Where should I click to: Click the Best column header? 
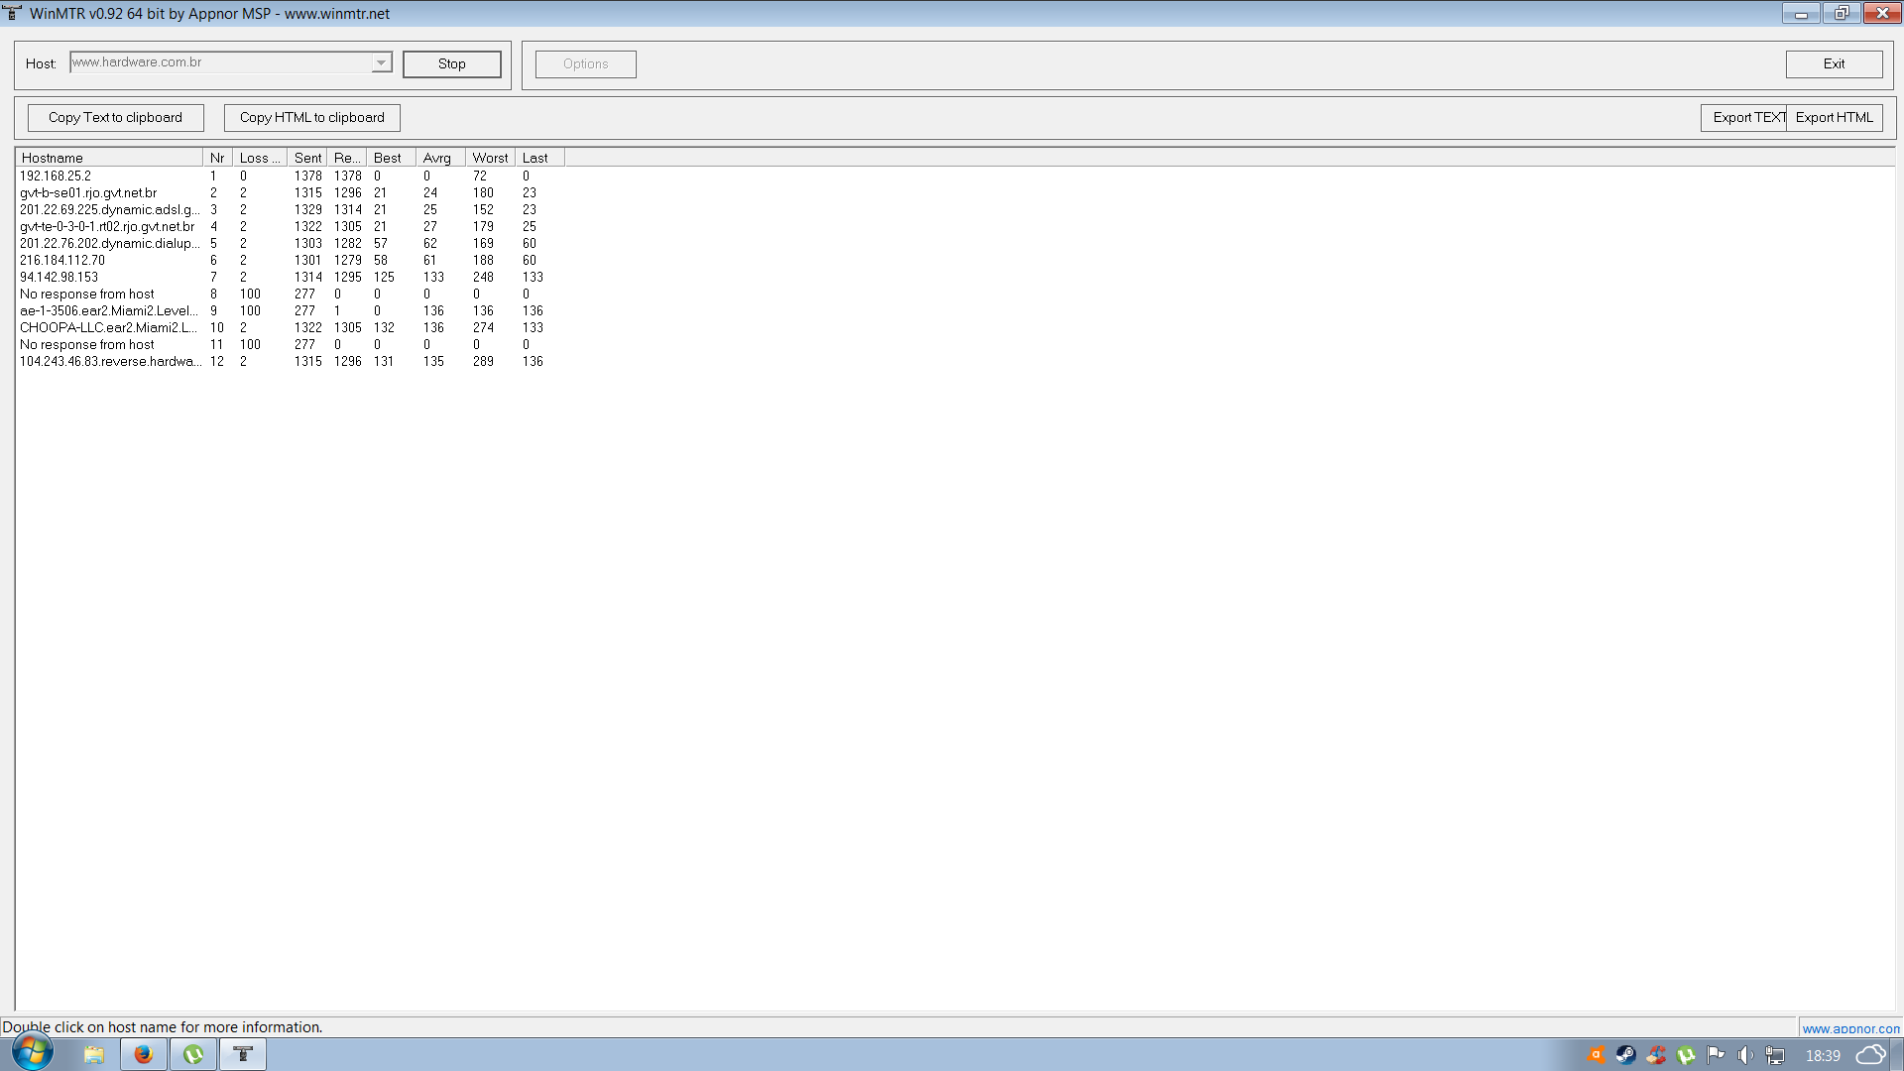coord(391,158)
